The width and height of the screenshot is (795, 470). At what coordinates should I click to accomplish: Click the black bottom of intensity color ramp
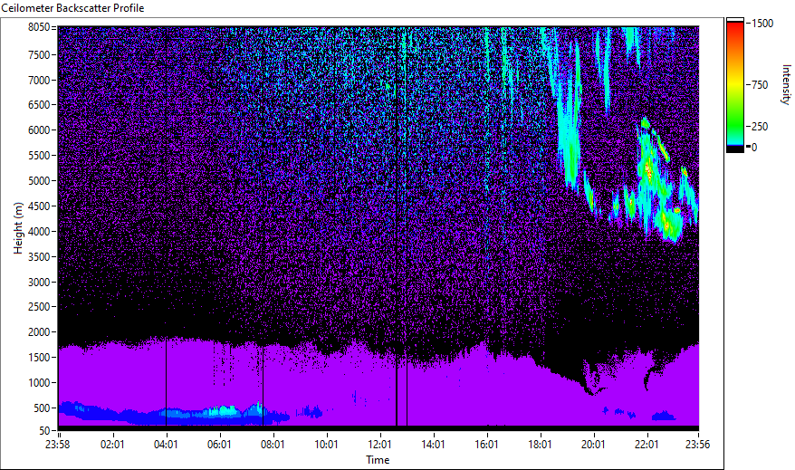pos(735,149)
